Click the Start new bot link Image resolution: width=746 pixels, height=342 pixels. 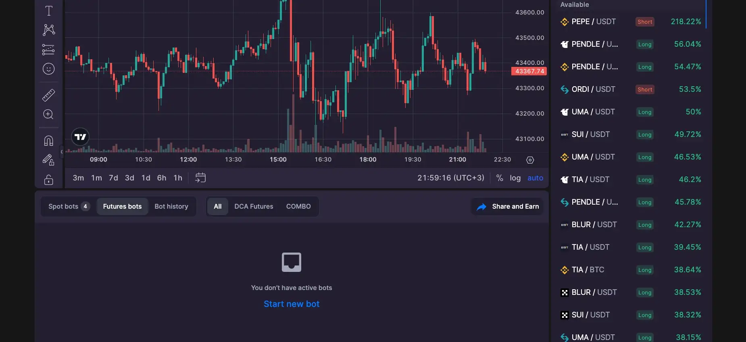point(292,304)
